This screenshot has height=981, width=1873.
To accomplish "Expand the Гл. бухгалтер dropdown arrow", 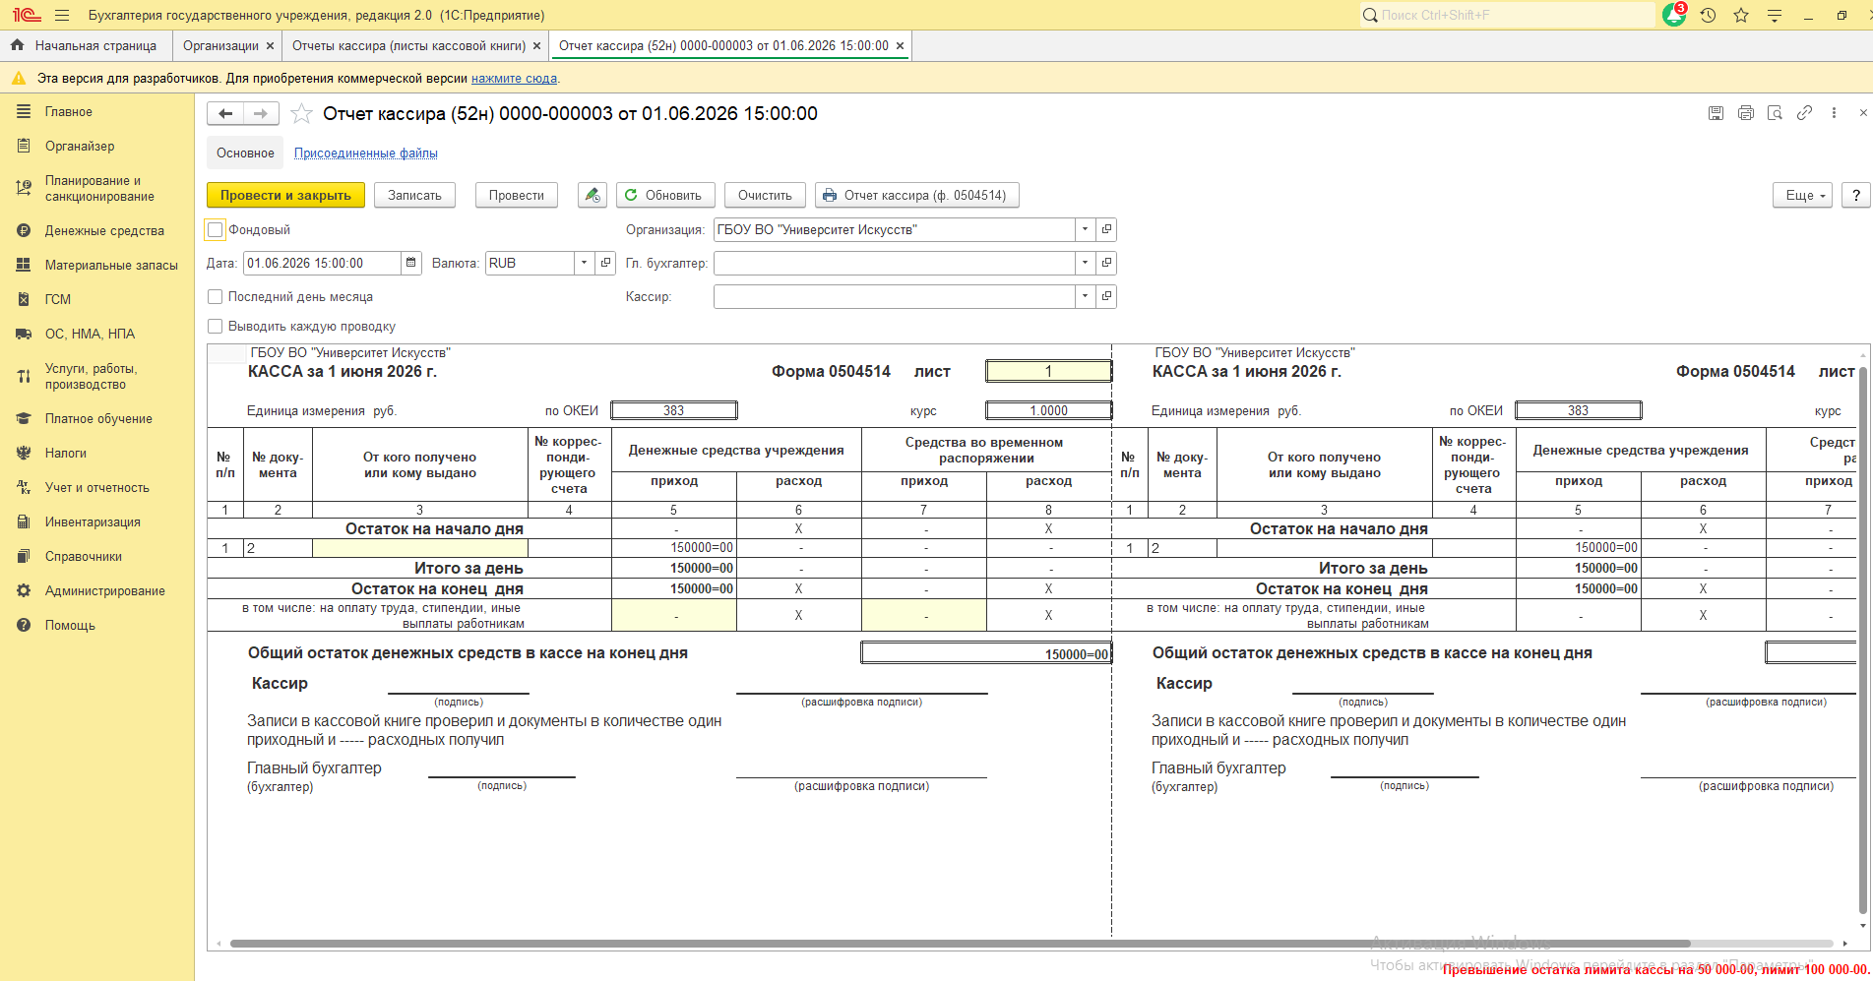I will 1086,263.
